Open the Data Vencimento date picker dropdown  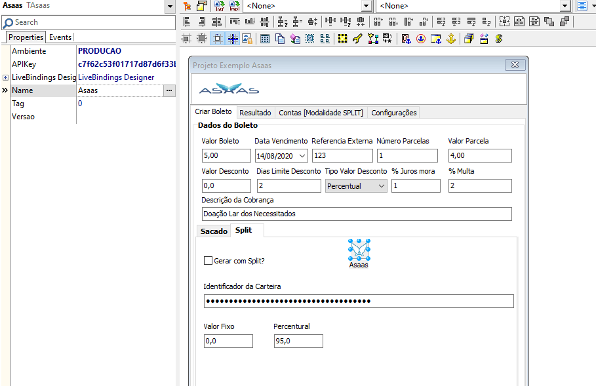[x=302, y=156]
